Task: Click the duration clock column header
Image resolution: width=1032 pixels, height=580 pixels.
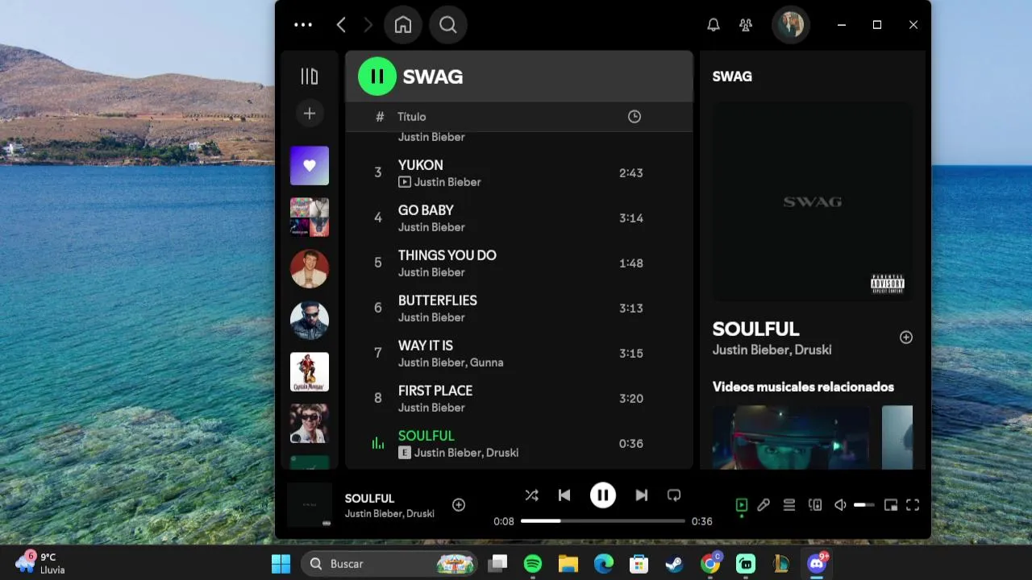Action: click(x=635, y=117)
